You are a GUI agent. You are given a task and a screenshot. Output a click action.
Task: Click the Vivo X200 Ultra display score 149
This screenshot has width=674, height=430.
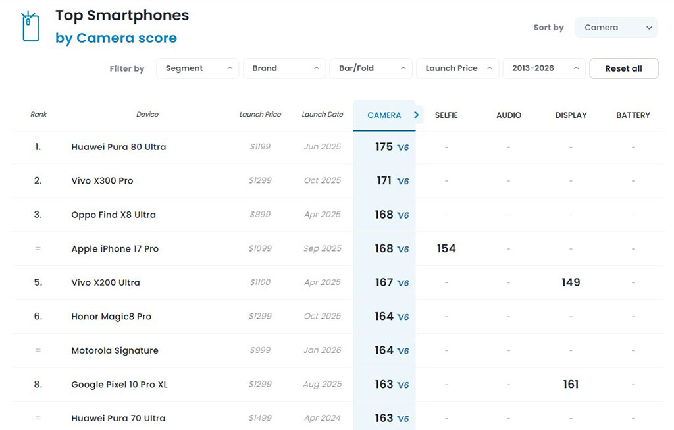pos(571,282)
